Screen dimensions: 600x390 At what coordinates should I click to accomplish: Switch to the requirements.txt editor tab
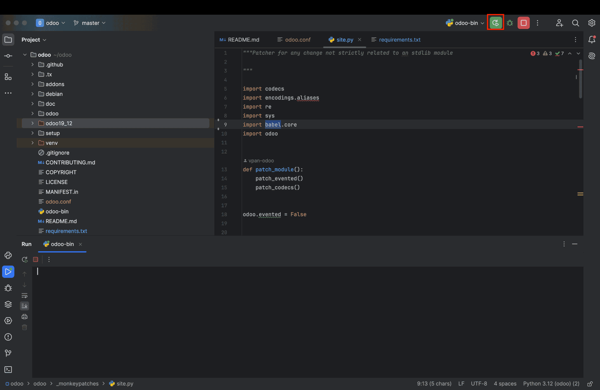tap(399, 40)
